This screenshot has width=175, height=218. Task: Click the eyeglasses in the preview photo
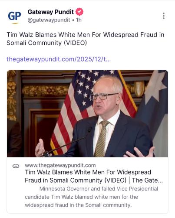point(105,96)
